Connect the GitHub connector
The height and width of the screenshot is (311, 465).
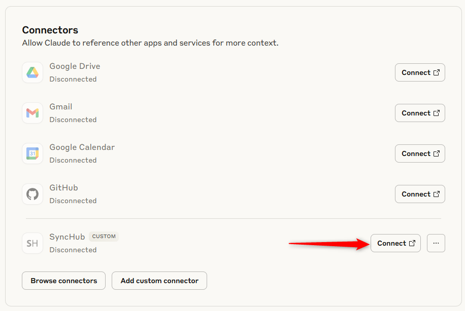(x=420, y=194)
